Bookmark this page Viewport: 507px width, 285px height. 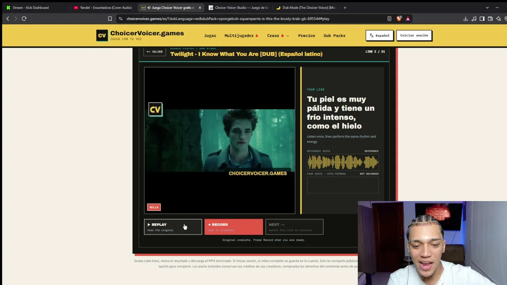[x=110, y=19]
